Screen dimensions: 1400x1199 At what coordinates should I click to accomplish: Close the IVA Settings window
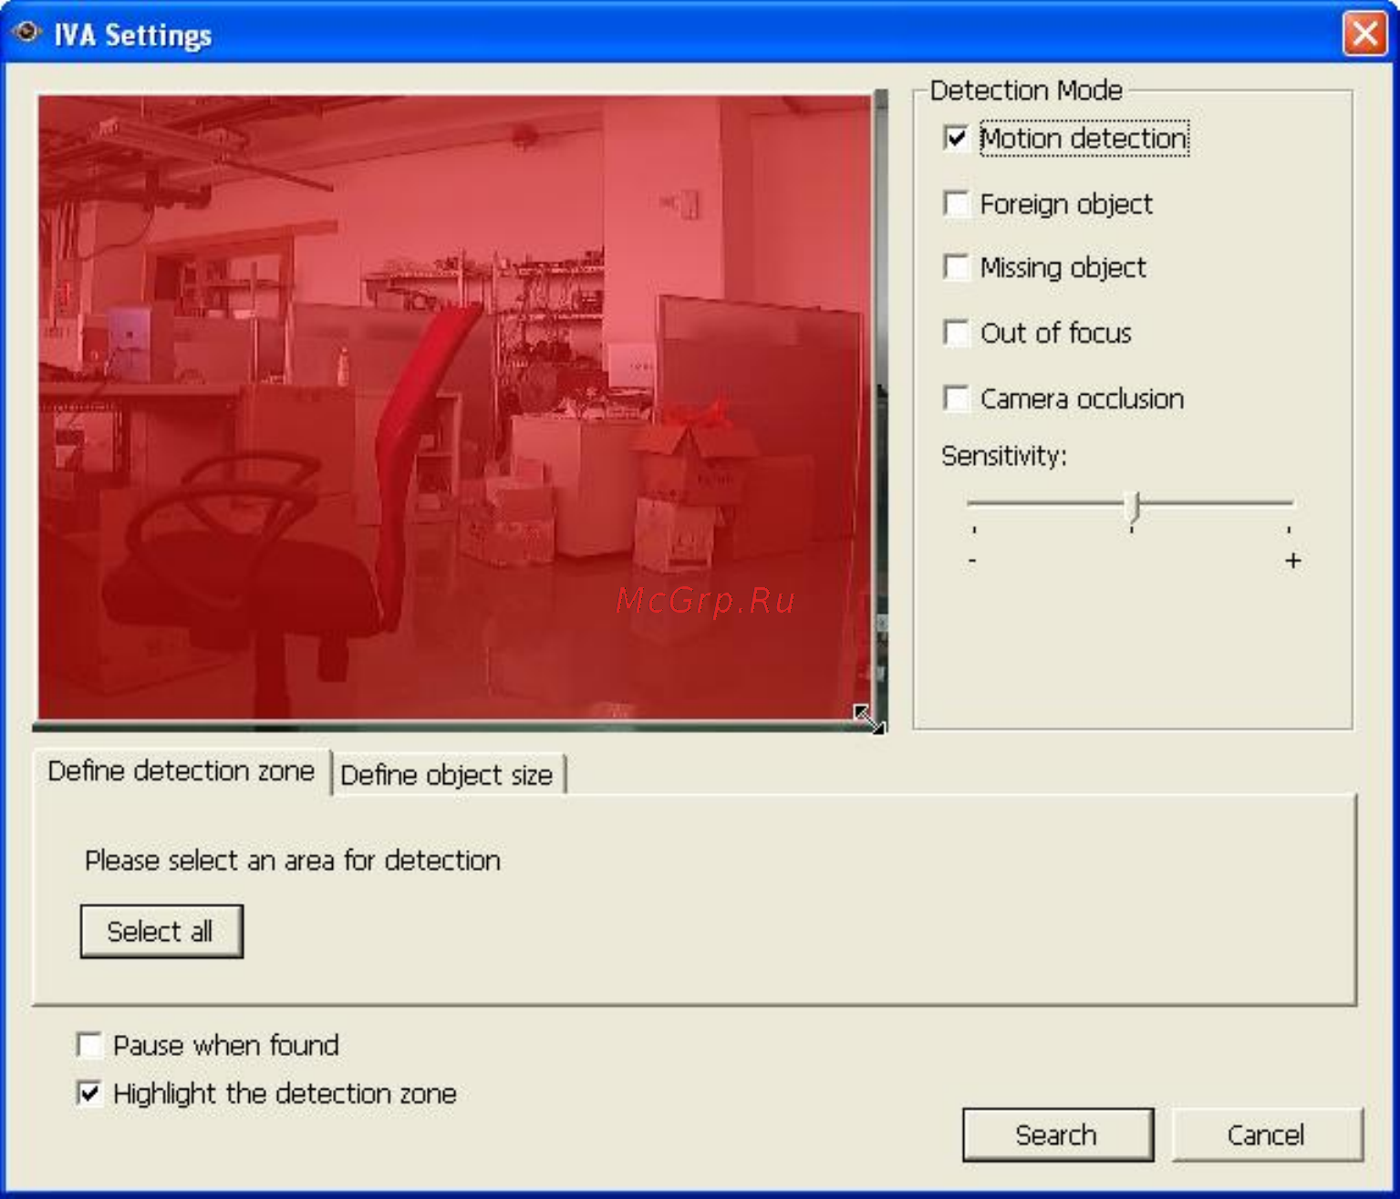click(x=1364, y=34)
